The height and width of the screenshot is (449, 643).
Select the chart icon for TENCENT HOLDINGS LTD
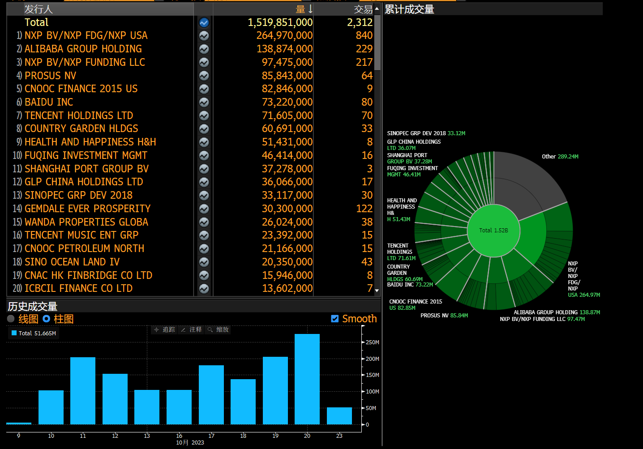tap(204, 115)
